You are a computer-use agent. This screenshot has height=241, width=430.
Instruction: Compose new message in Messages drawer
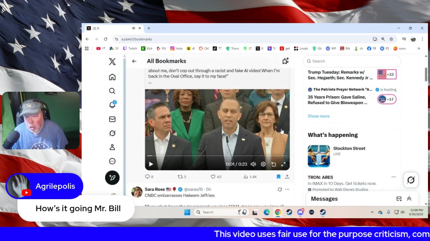point(399,199)
